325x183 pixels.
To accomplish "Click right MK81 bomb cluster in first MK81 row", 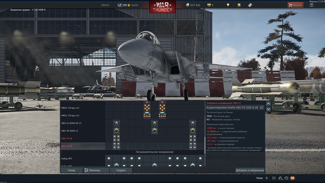I will coord(162,107).
